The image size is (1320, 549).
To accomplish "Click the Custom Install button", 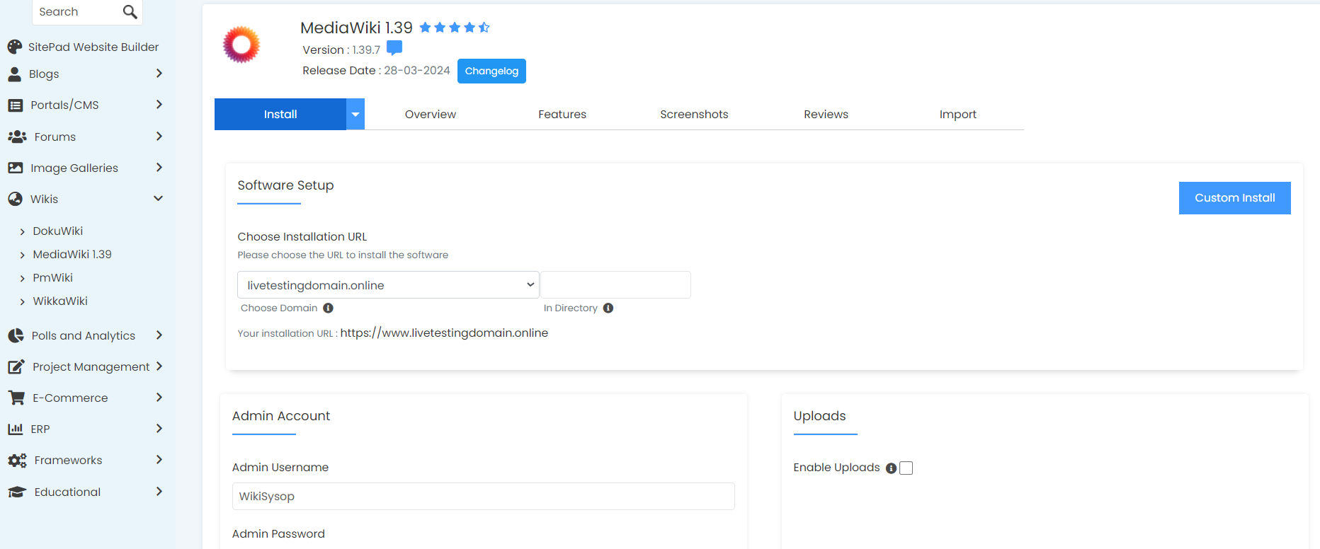I will tap(1234, 198).
